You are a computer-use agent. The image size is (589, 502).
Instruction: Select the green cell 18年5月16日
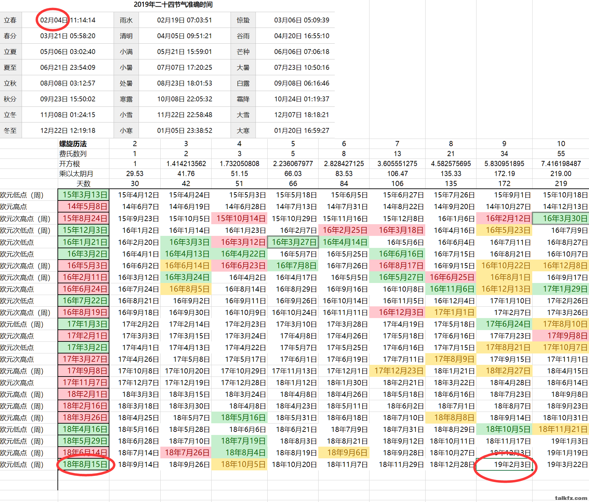239,417
